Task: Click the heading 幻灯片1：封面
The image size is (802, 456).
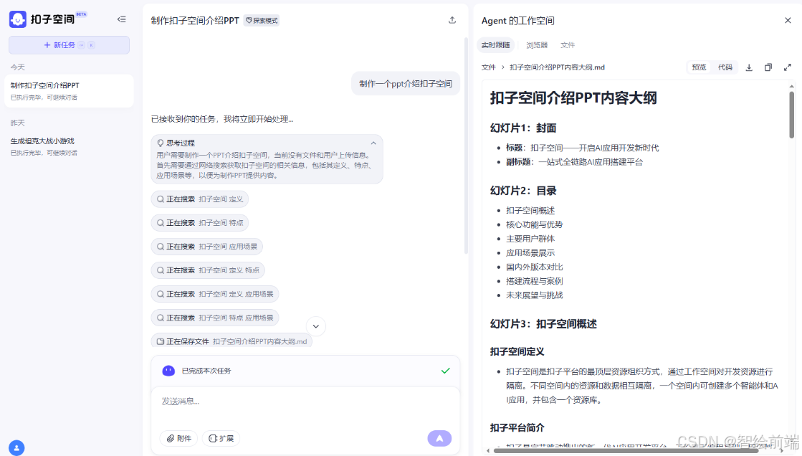Action: click(522, 128)
